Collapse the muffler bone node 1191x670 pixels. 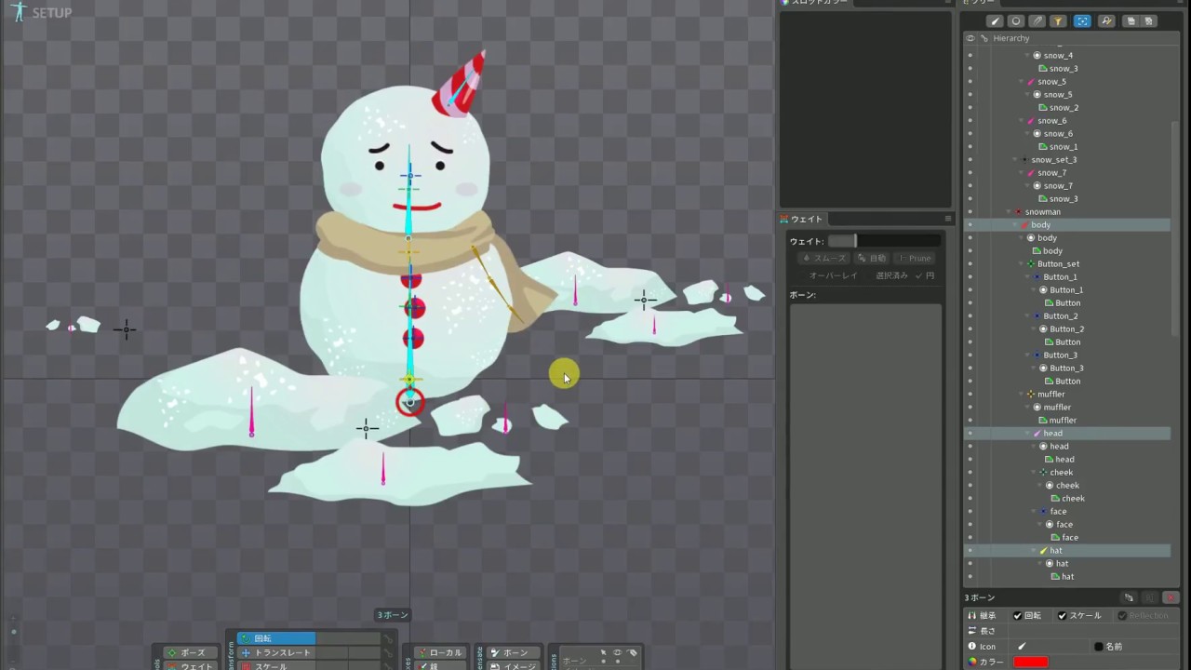tap(1022, 394)
